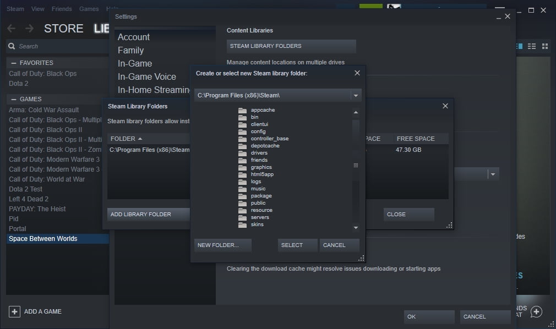556x329 pixels.
Task: Open the View menu
Action: pyautogui.click(x=37, y=9)
